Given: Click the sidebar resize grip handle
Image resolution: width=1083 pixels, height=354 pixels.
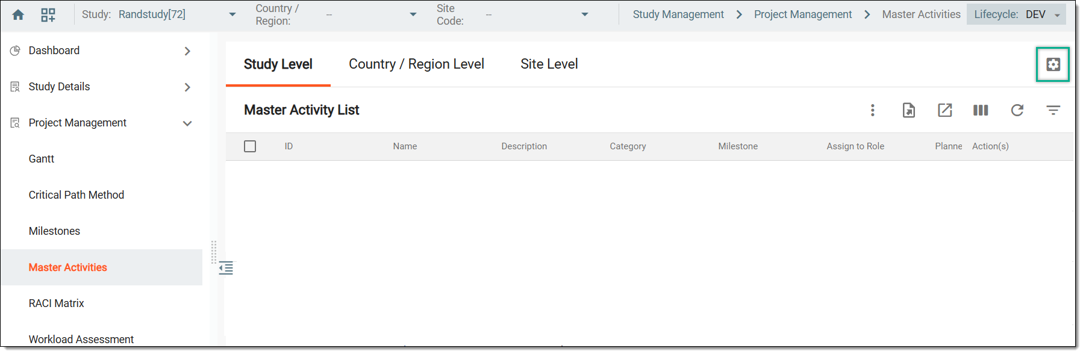Looking at the screenshot, I should click(x=214, y=252).
